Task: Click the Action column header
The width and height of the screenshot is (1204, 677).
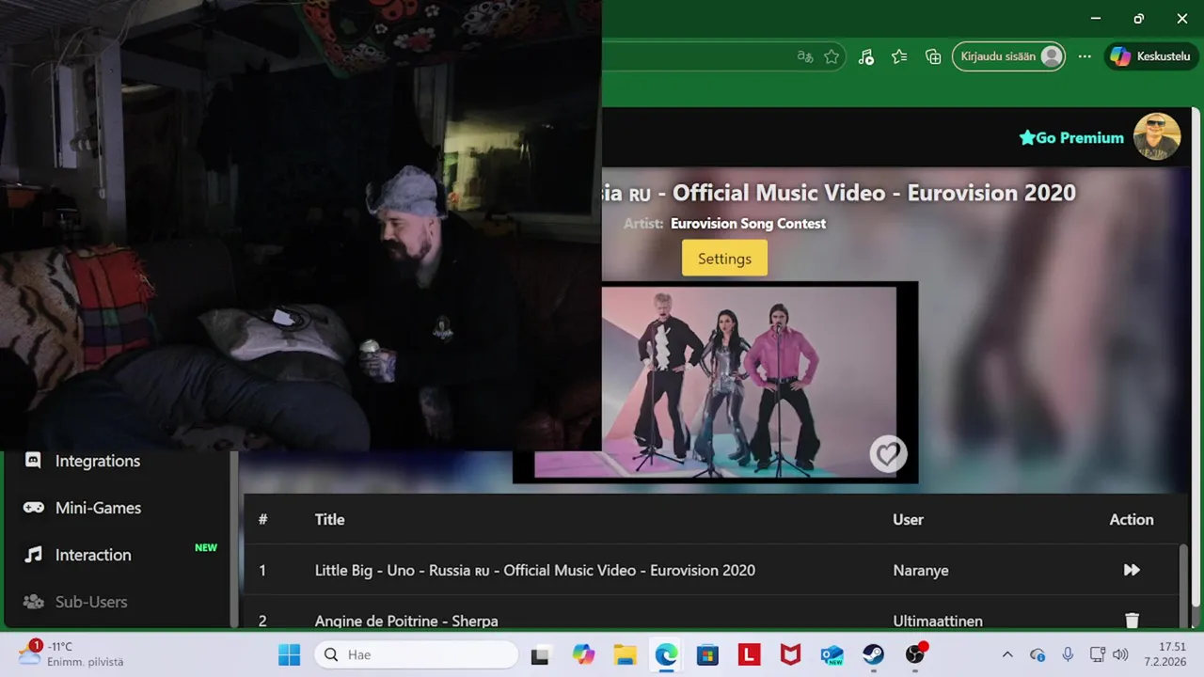Action: tap(1131, 519)
